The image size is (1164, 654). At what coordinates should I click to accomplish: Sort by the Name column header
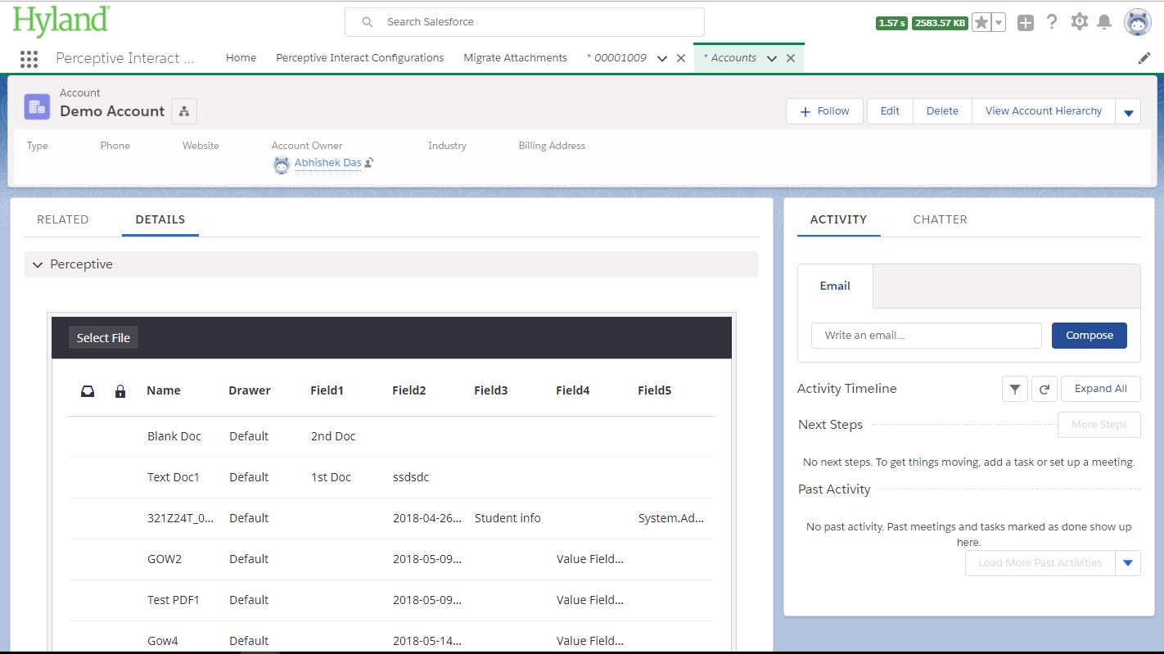pyautogui.click(x=164, y=391)
